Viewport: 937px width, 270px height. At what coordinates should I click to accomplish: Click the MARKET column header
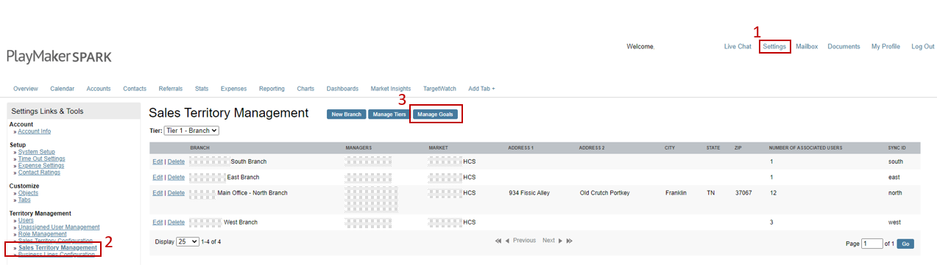(x=439, y=147)
